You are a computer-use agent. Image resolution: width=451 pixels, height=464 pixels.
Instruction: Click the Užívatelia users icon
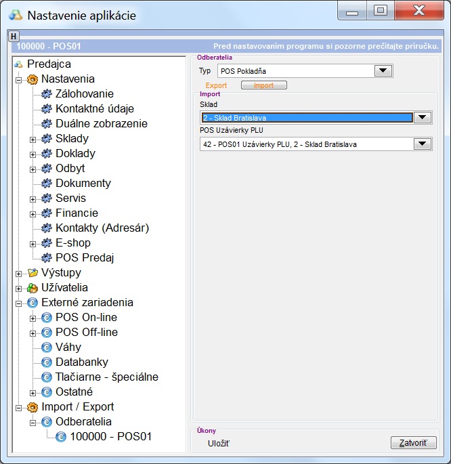(33, 288)
